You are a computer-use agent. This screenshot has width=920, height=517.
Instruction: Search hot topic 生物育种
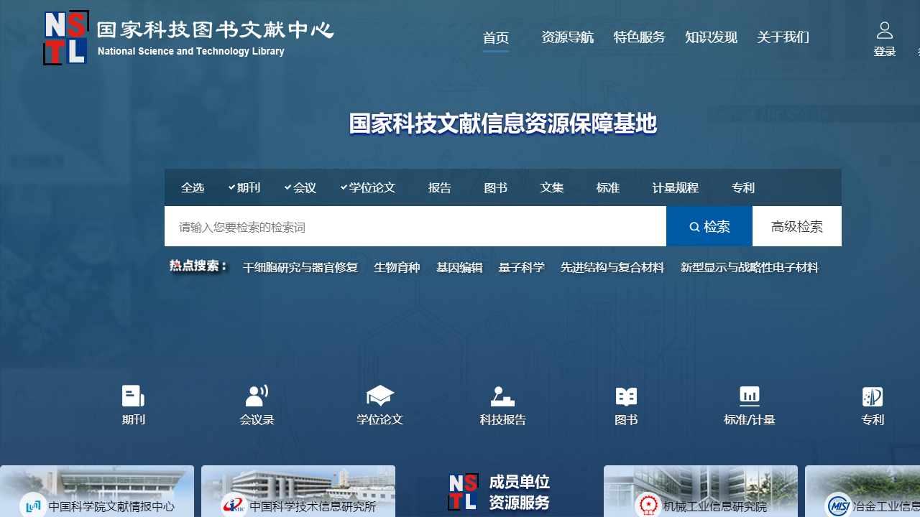(397, 268)
